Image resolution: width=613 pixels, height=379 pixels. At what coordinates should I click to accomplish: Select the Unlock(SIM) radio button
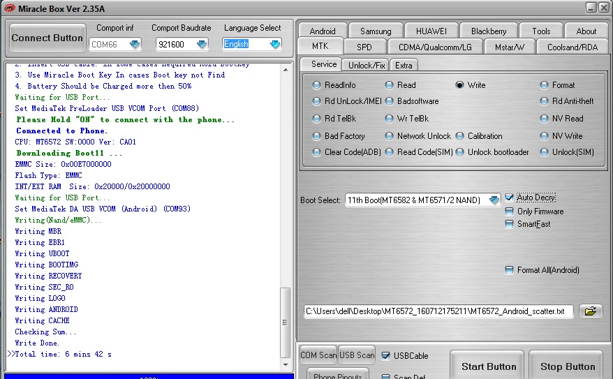point(544,152)
